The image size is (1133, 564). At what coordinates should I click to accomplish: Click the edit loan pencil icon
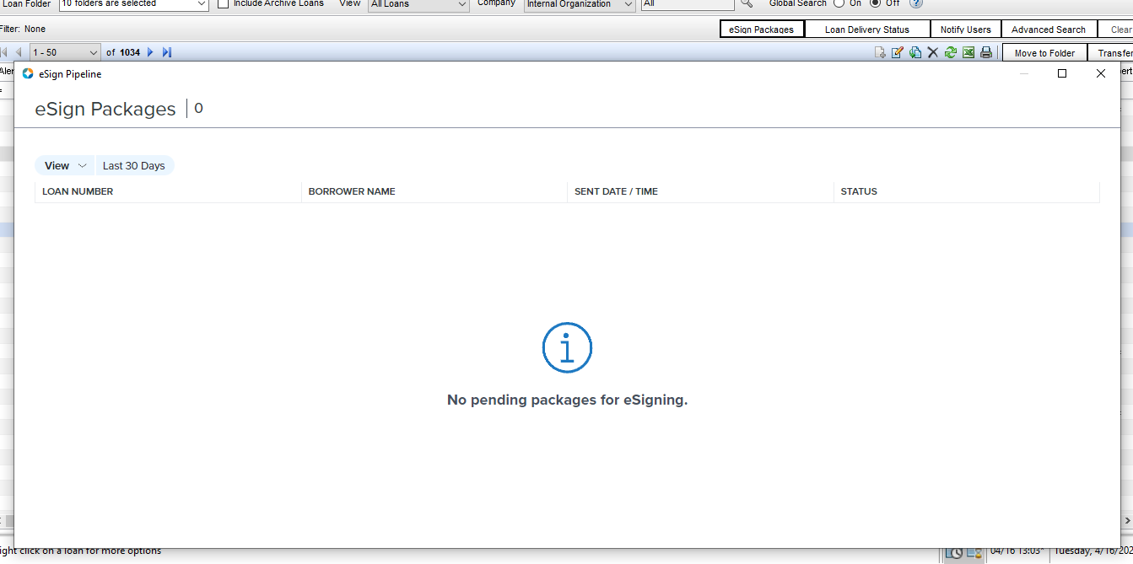tap(898, 52)
